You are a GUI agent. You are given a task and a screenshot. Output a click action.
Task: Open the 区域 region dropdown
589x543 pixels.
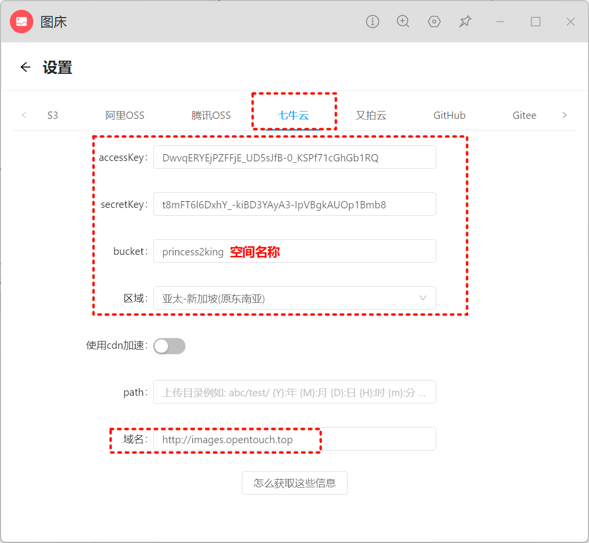click(x=295, y=298)
